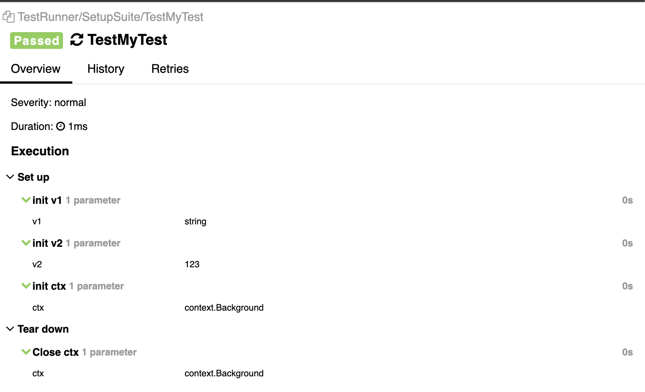This screenshot has width=645, height=392.
Task: Click the TestRunner/SetupSuite/TestMyTest breadcrumb path
Action: click(110, 17)
